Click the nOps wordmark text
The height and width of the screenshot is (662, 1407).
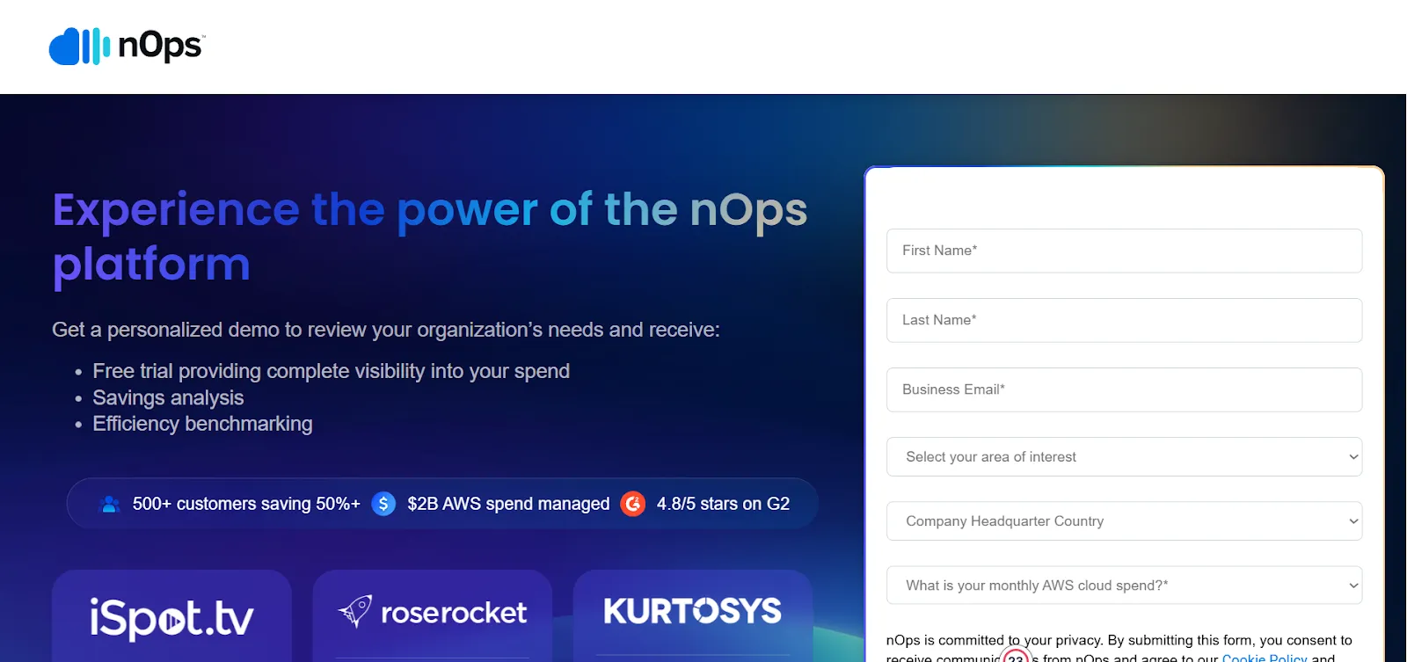(161, 46)
